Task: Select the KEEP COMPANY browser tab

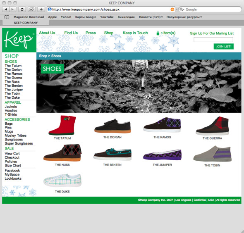Action: (26, 23)
